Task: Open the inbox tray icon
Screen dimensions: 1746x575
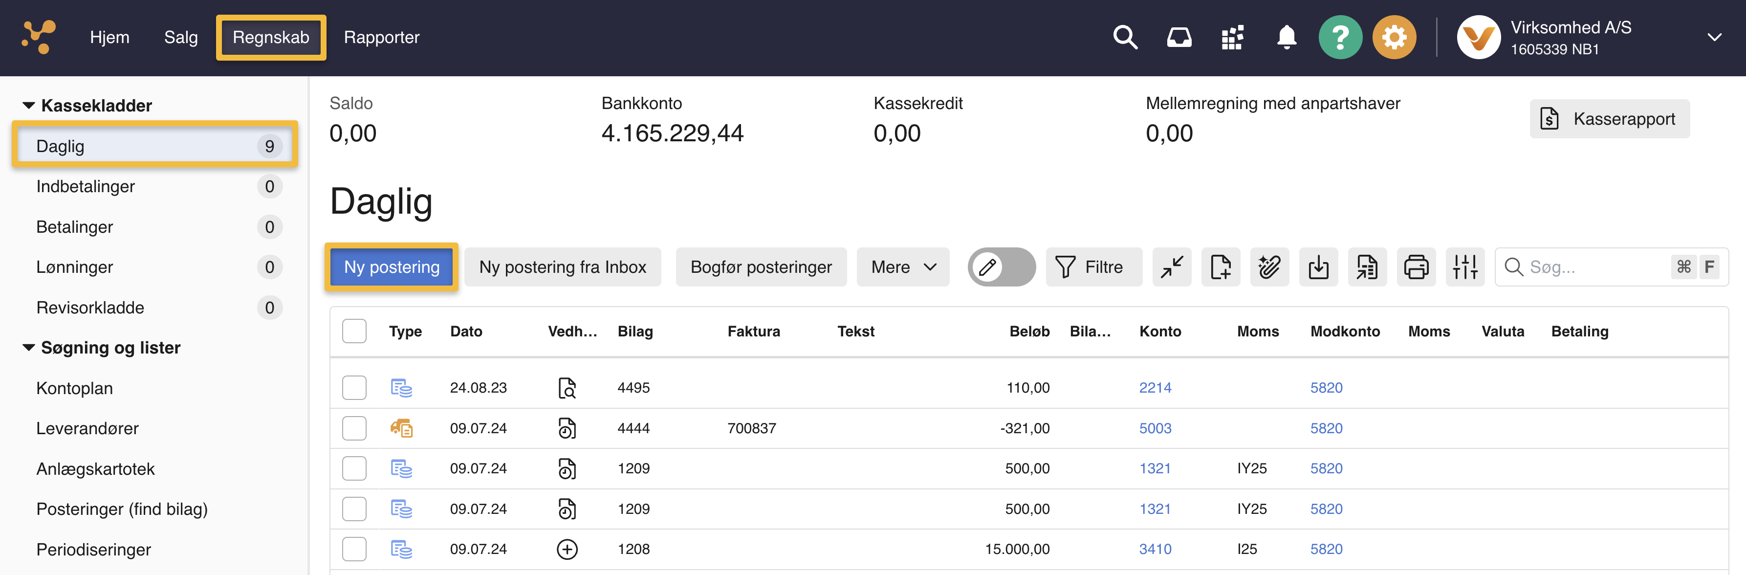Action: 1179,37
